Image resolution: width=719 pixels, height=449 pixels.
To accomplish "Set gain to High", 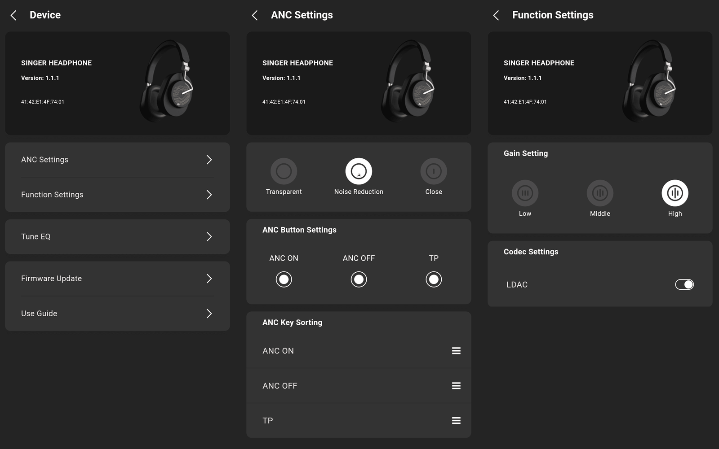I will 675,193.
